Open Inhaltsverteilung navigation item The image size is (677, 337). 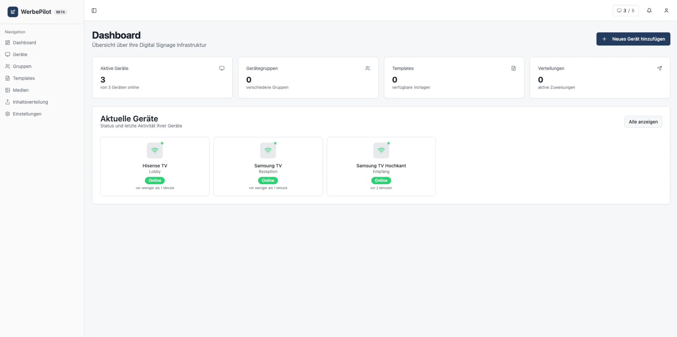[x=42, y=102]
